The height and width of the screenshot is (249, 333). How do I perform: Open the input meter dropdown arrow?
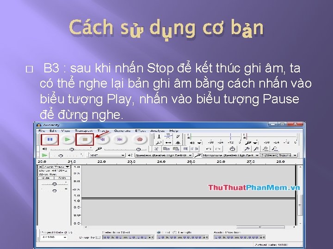(x=256, y=142)
